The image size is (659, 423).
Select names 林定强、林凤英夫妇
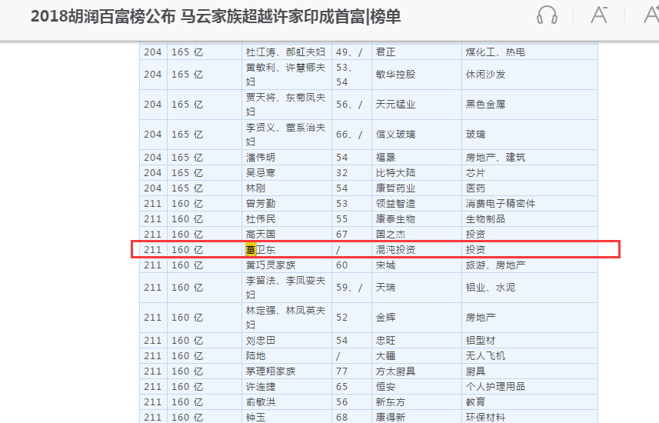point(286,318)
